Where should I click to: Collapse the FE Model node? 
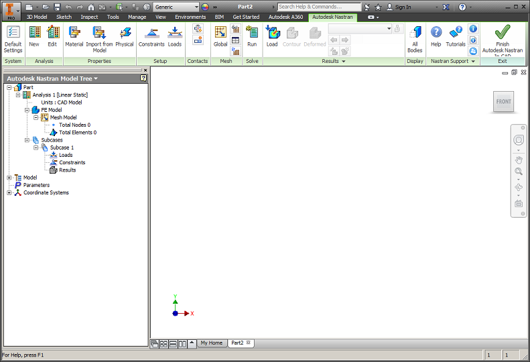pyautogui.click(x=27, y=110)
